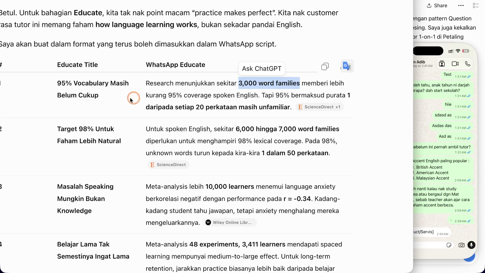The width and height of the screenshot is (485, 273).
Task: Click the battery indicator in phone status bar
Action: point(466,51)
